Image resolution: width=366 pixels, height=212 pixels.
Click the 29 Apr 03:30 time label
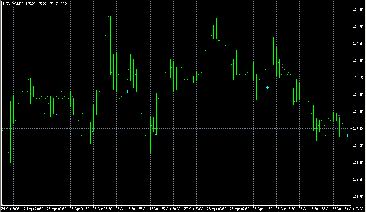(x=354, y=209)
